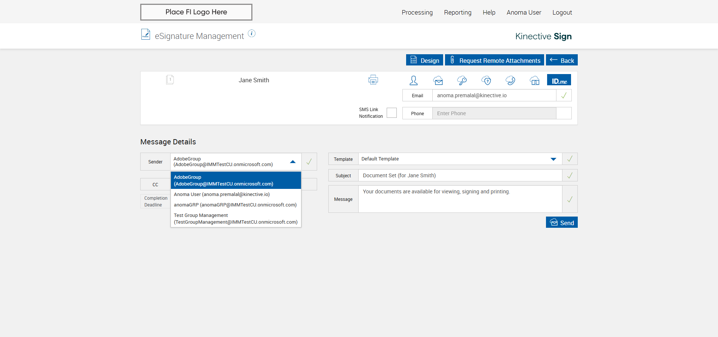Open the Template dropdown

(553, 159)
